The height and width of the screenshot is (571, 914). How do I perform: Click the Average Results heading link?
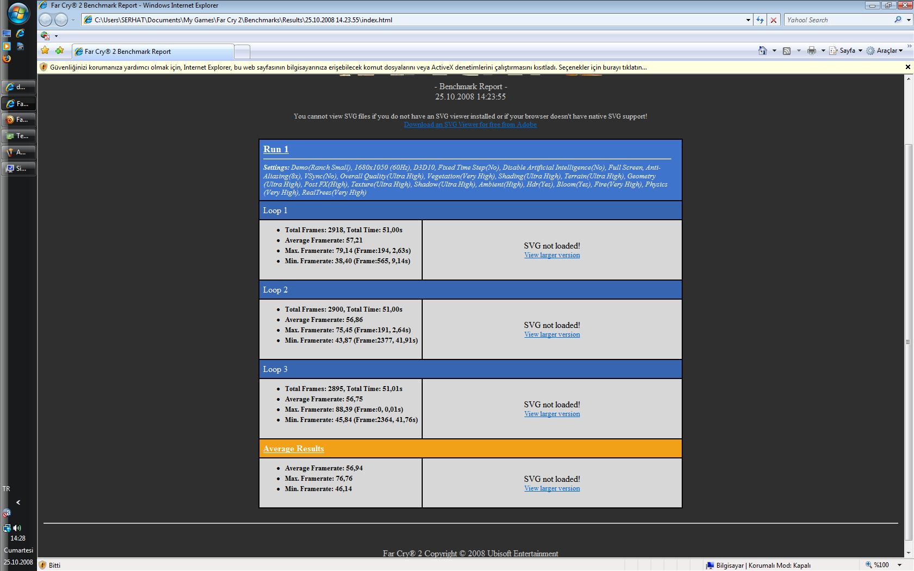pyautogui.click(x=293, y=449)
